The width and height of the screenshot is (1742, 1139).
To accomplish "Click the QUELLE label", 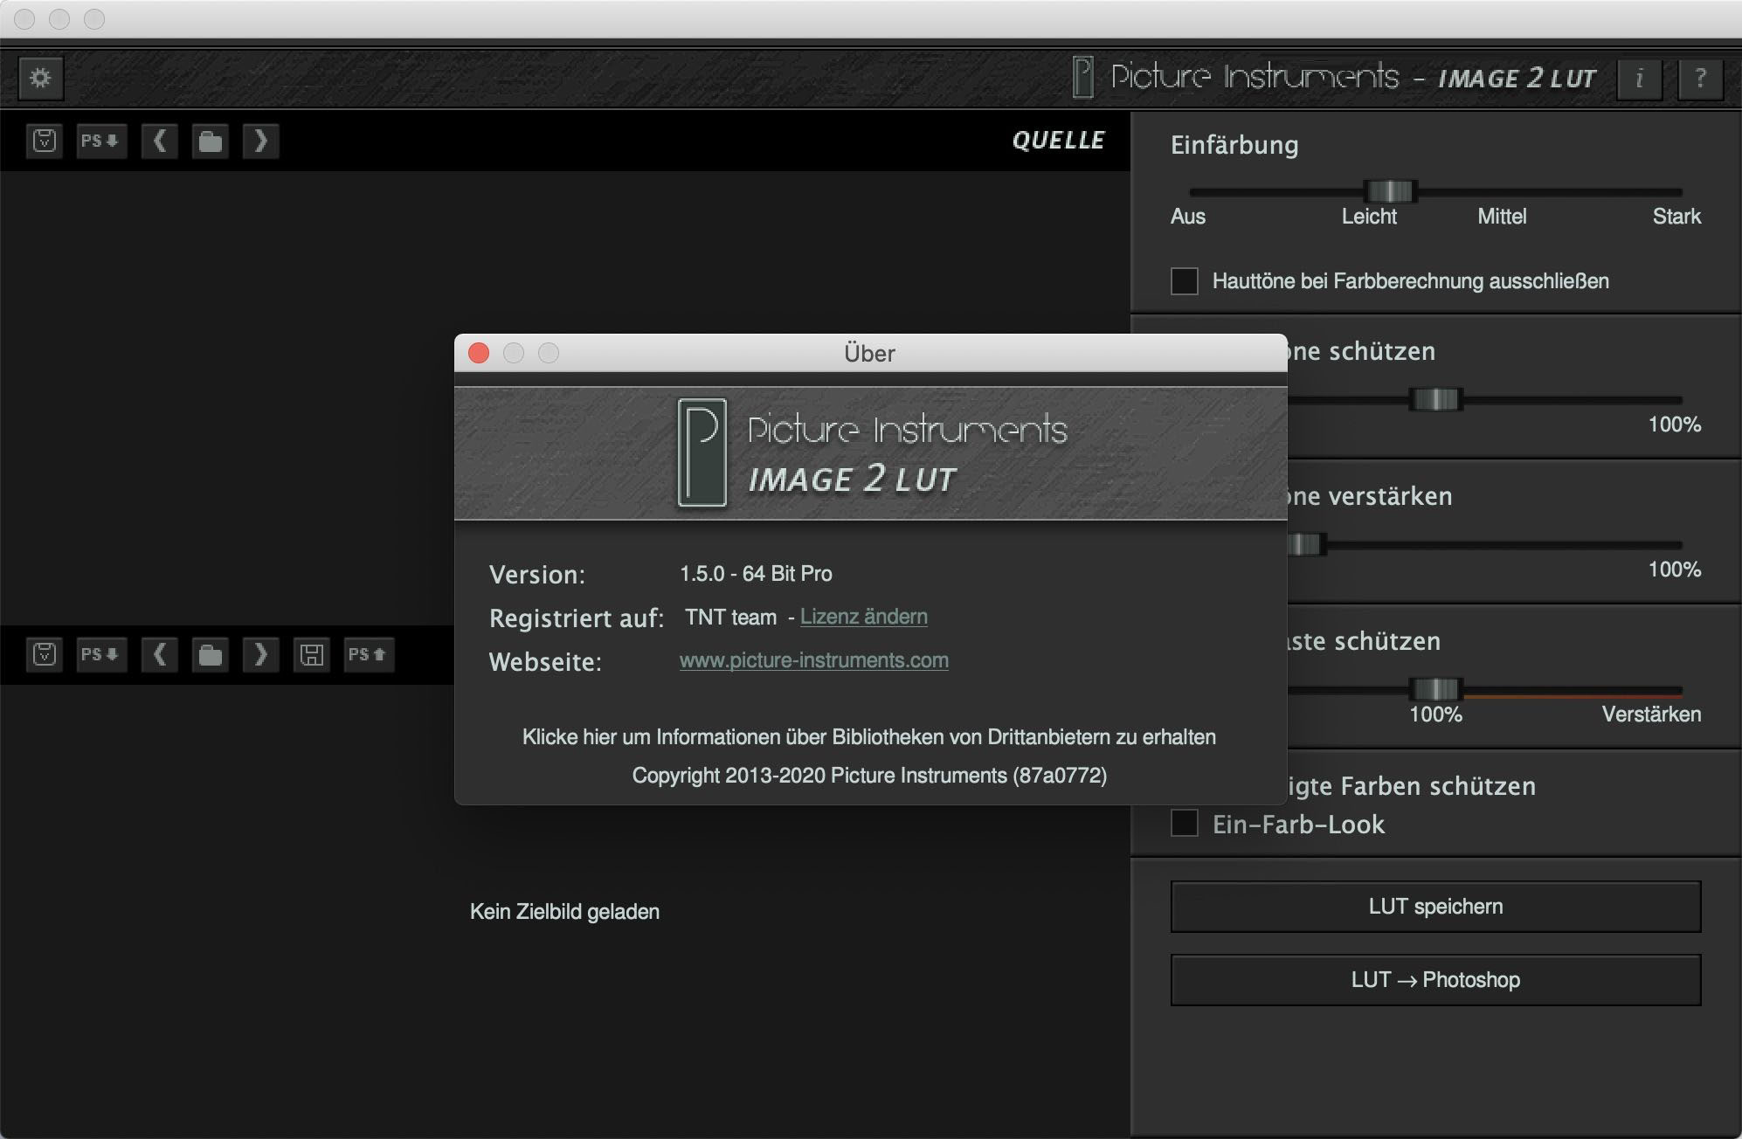I will (1058, 141).
